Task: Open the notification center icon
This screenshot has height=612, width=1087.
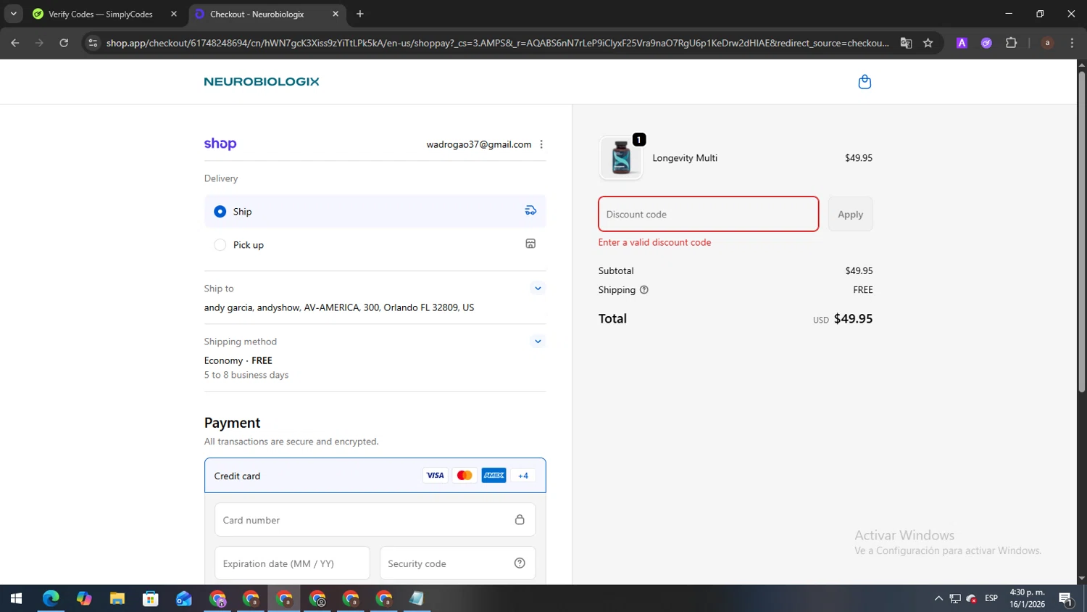Action: (x=1066, y=598)
